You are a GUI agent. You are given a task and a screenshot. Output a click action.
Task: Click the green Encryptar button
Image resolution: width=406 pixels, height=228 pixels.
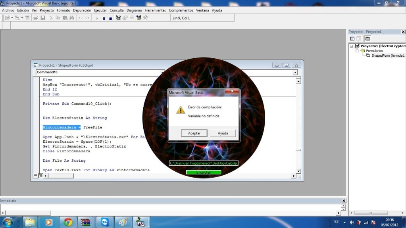[204, 172]
